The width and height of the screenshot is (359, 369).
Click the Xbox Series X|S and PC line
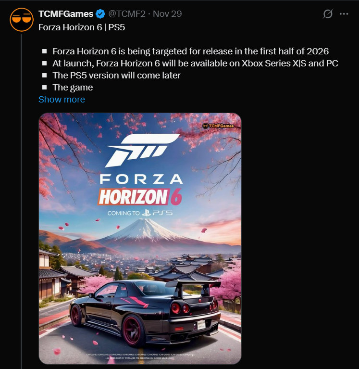(x=195, y=64)
